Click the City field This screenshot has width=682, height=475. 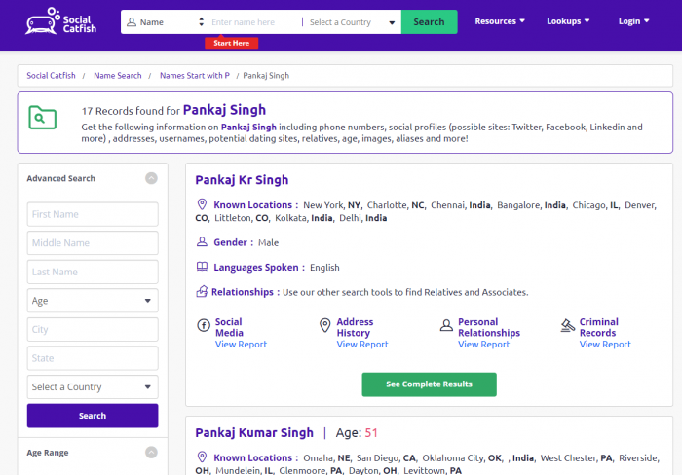(x=93, y=329)
